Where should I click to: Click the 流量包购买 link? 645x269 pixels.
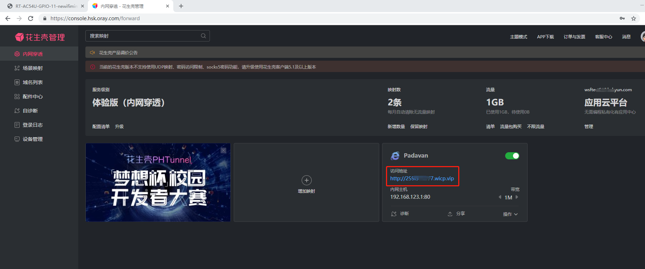(511, 127)
